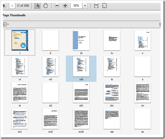Zoom in with the plus button

click(x=65, y=6)
